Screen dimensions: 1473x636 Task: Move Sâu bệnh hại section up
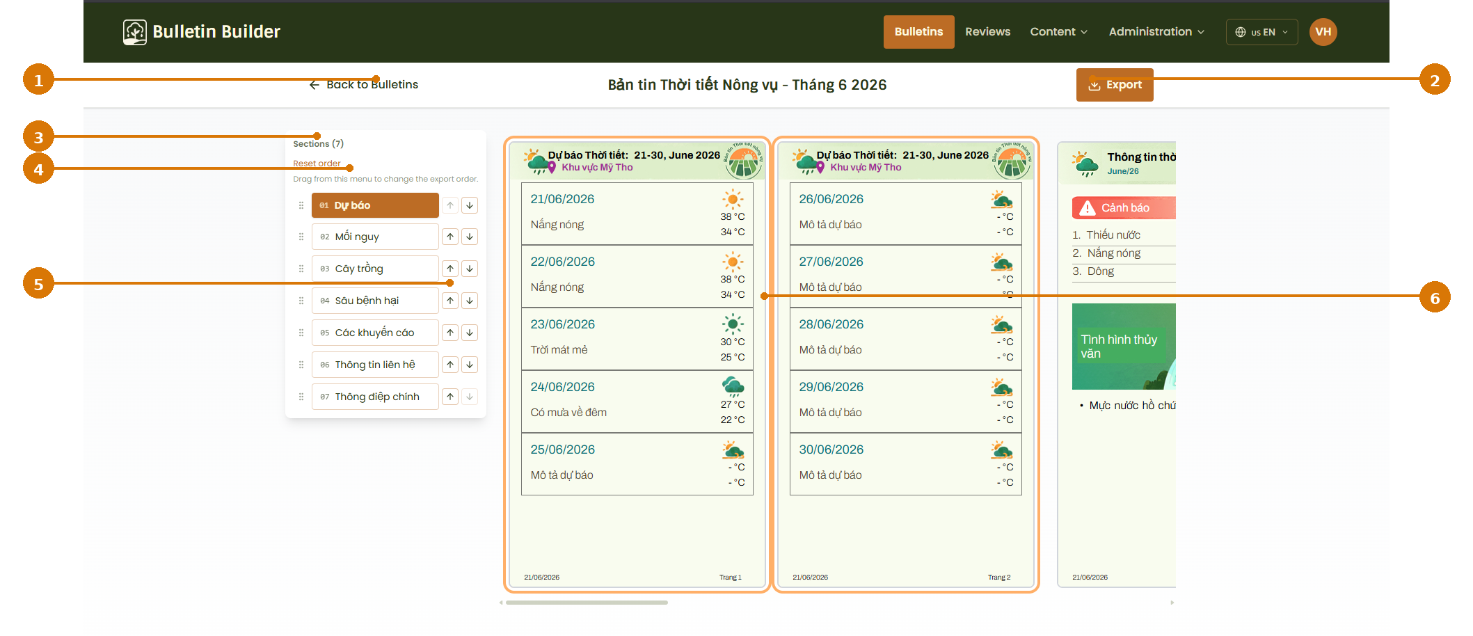point(450,301)
